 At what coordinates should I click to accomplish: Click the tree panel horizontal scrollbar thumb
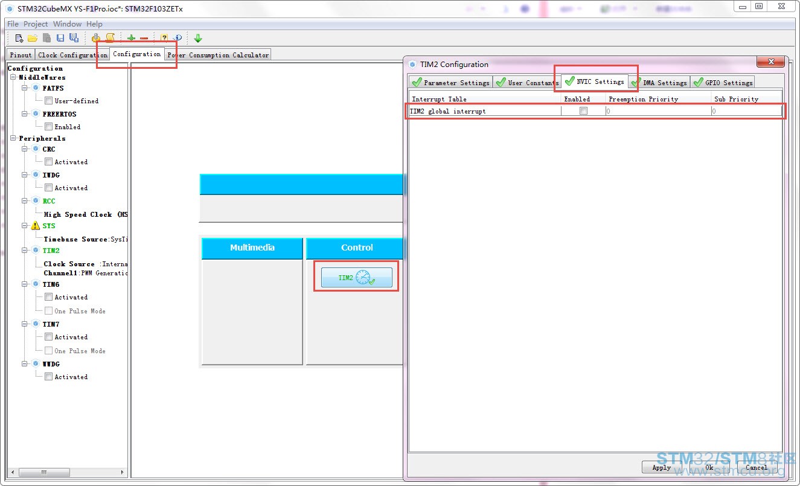[43, 472]
